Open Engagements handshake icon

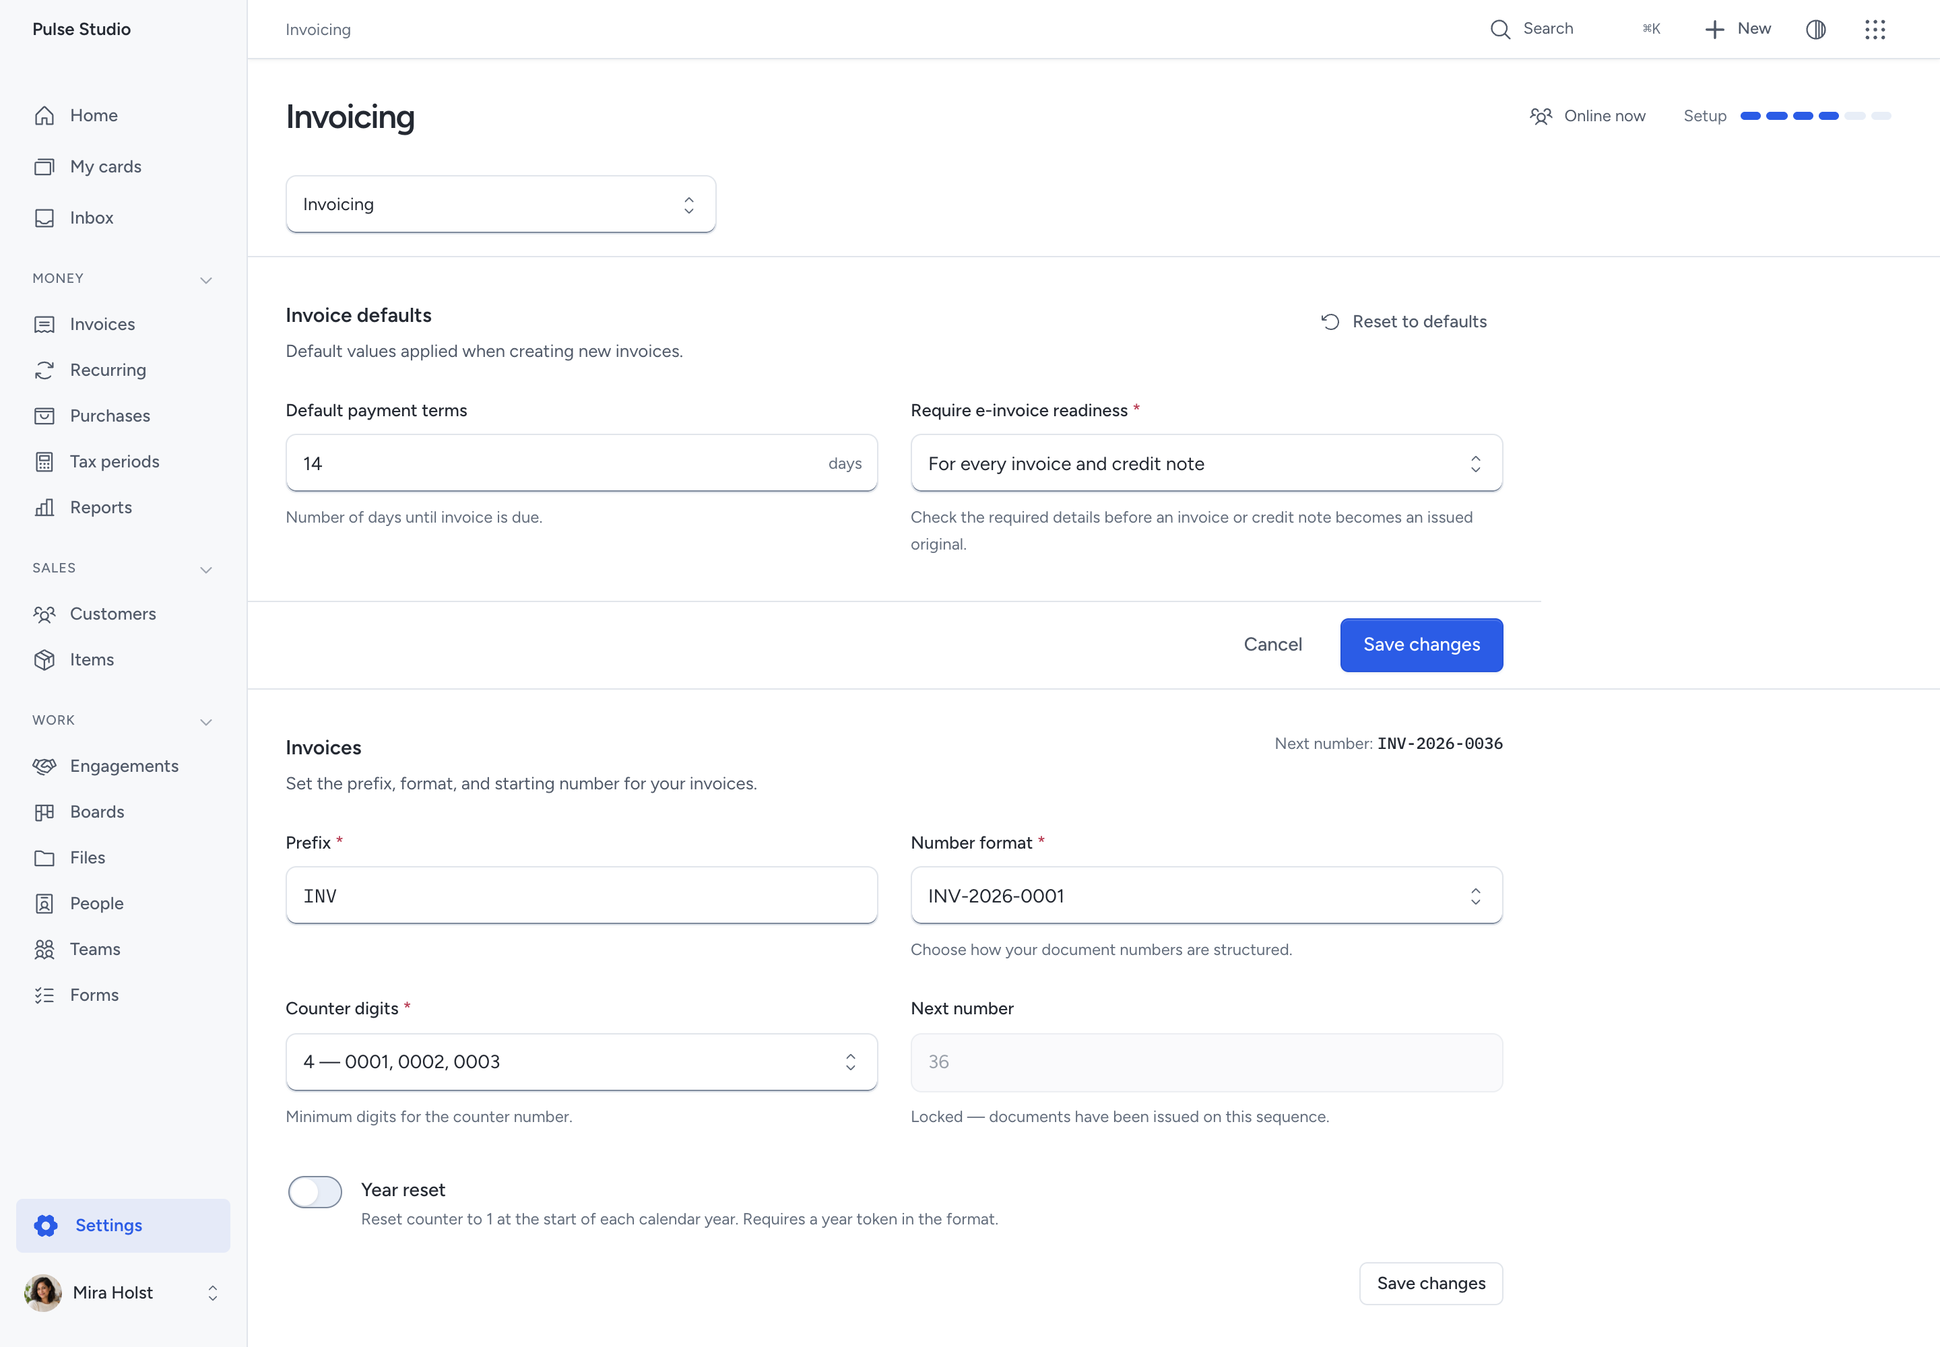pos(44,766)
